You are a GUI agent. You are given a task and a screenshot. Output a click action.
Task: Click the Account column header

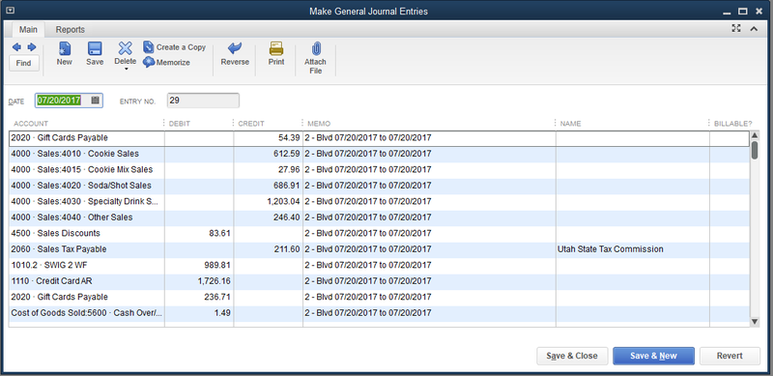31,124
